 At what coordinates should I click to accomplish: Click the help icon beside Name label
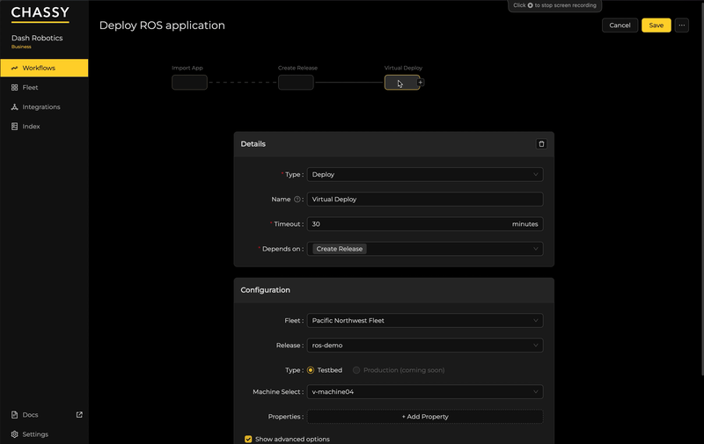[x=297, y=199]
